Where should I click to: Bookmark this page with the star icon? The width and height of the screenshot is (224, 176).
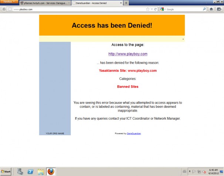click(148, 9)
